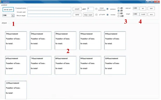
Task: Select the 3#Instrument panel
Action: click(66, 41)
